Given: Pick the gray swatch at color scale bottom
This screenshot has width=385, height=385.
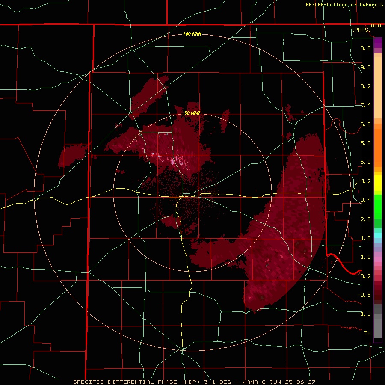Looking at the screenshot, I should 378,328.
